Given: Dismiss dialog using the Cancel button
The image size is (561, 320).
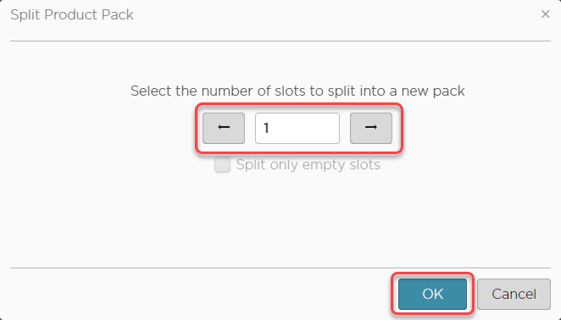Looking at the screenshot, I should click(x=514, y=294).
